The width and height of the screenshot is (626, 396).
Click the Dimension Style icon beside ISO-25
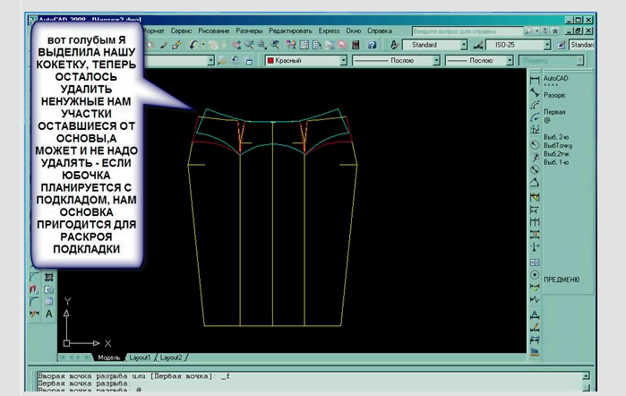click(x=477, y=44)
